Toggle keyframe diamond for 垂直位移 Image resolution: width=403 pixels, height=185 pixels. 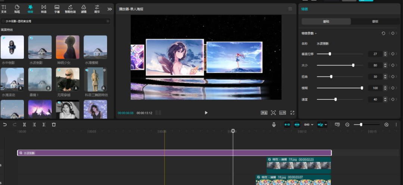[x=393, y=54]
